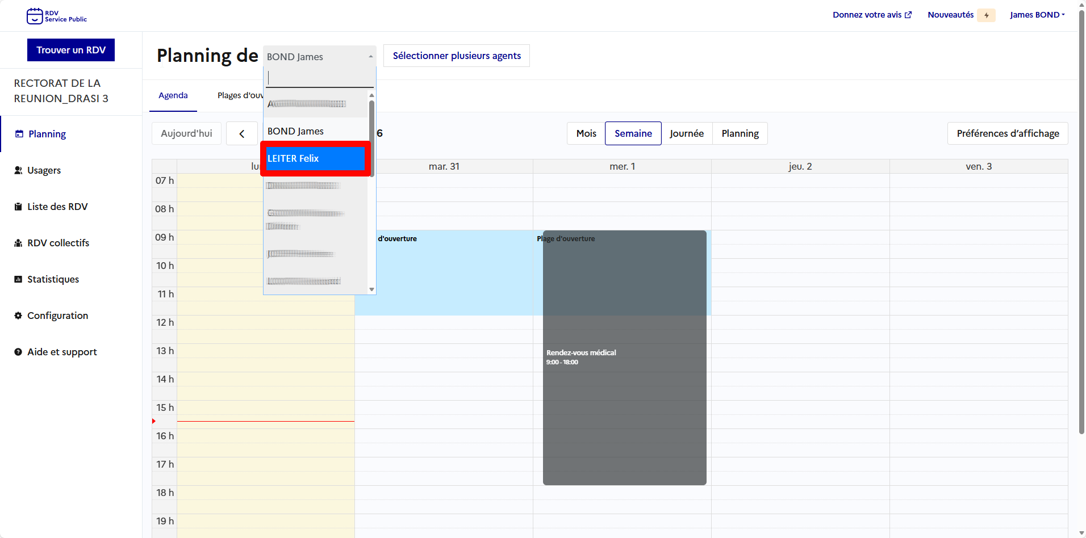The width and height of the screenshot is (1086, 538).
Task: Click the Aide et support question icon
Action: [18, 352]
